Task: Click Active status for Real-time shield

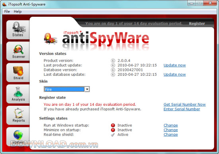Action: coord(123,134)
